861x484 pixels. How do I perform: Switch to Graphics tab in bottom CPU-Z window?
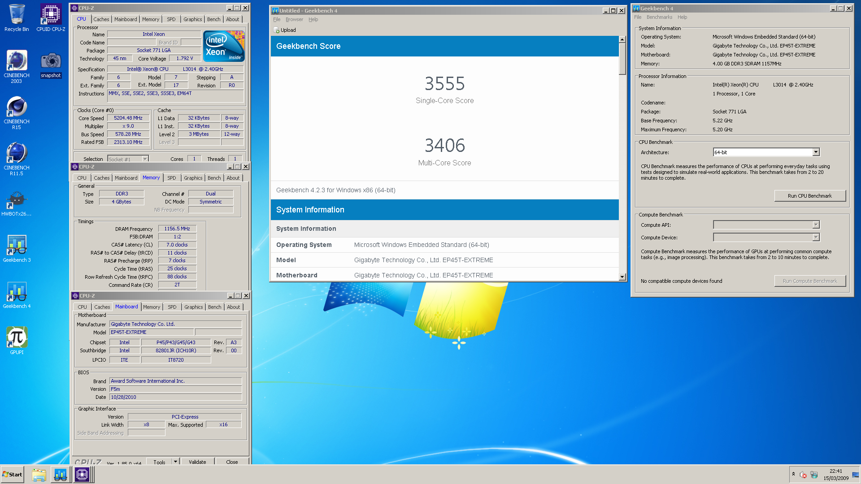click(194, 307)
